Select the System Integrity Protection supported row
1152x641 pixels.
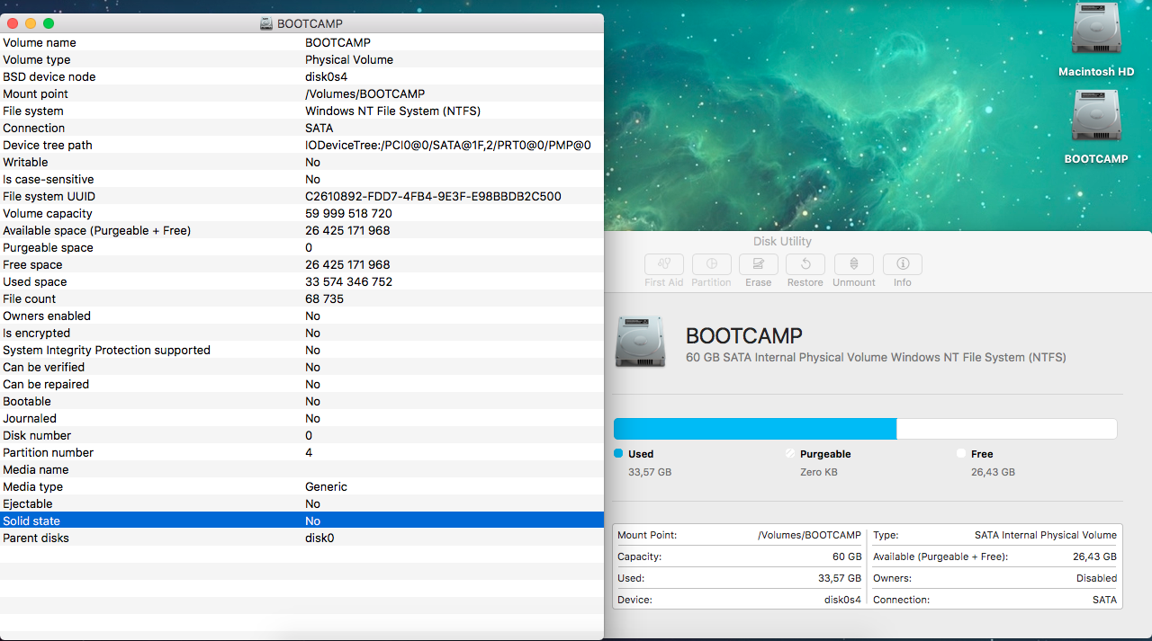[301, 350]
